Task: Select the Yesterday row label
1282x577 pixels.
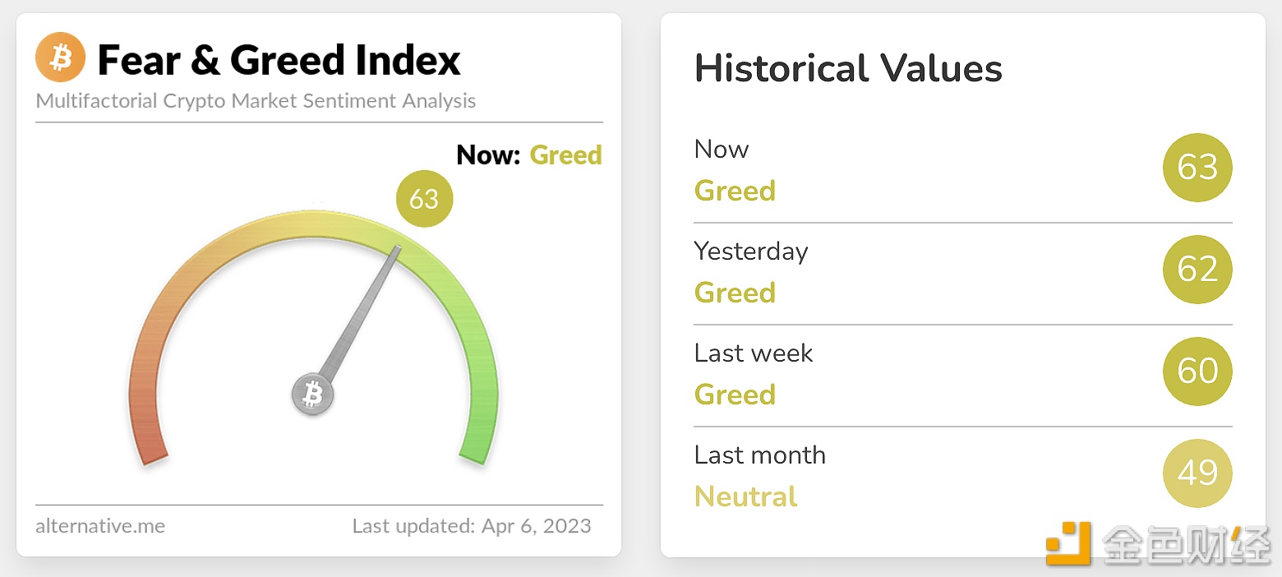Action: point(751,251)
